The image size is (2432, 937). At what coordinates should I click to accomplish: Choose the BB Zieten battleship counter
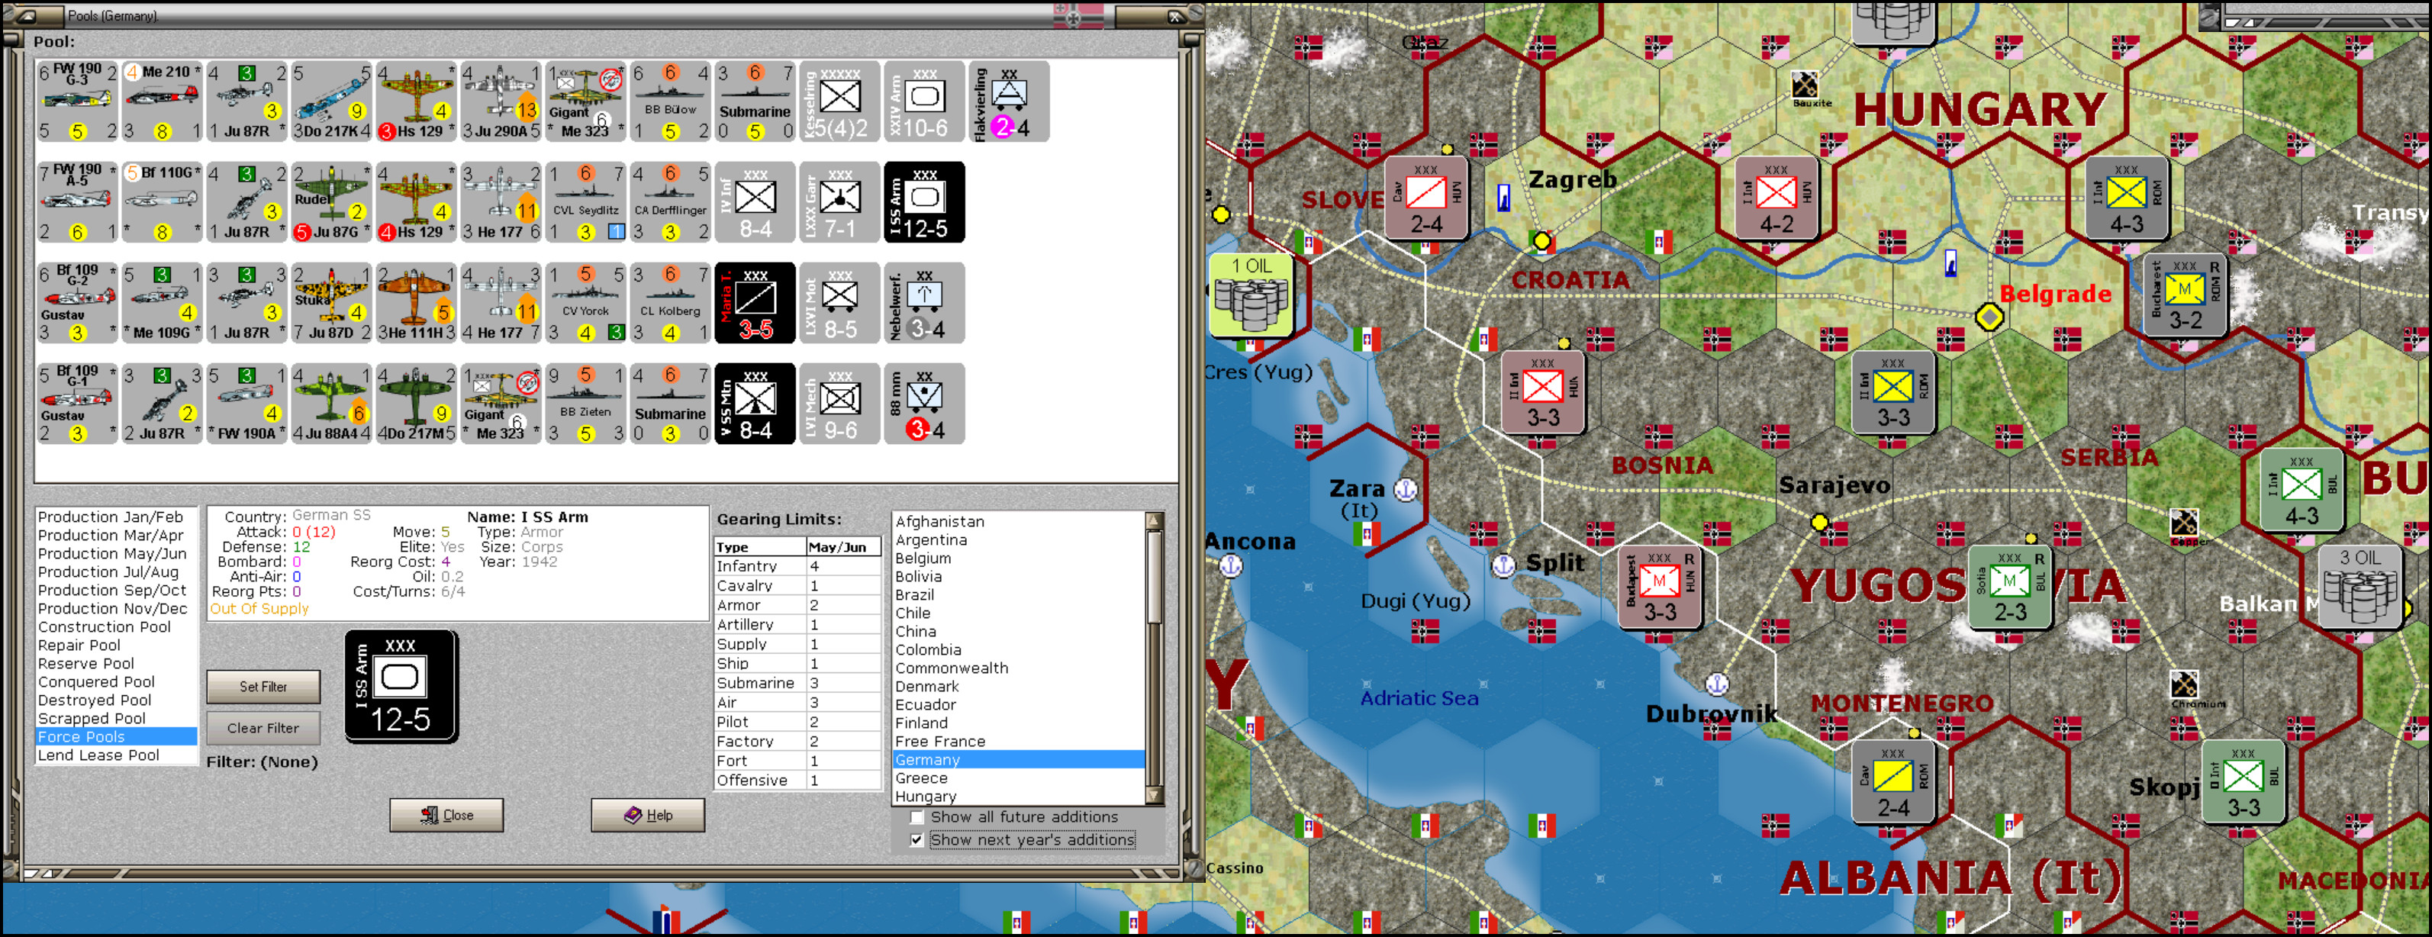click(x=585, y=404)
